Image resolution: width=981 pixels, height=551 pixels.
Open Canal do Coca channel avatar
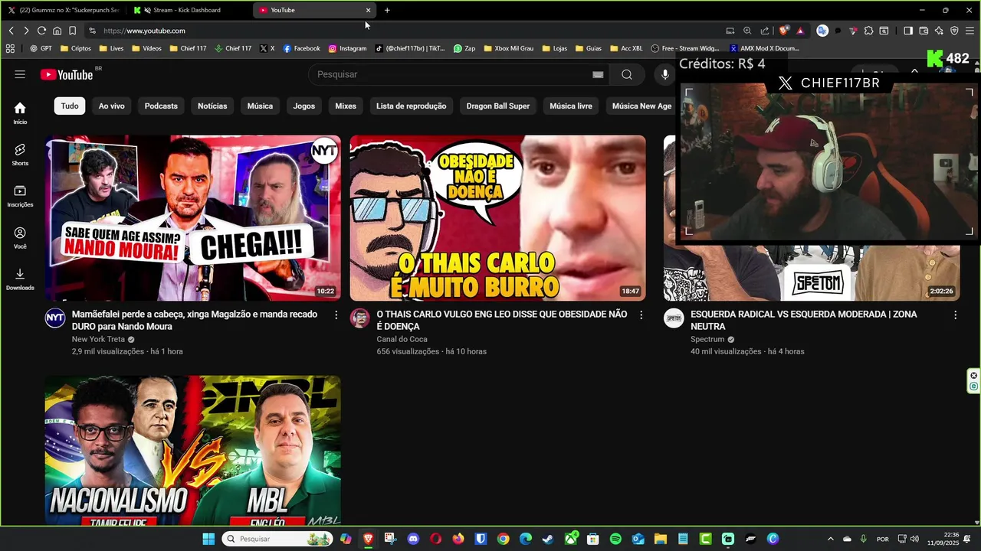point(360,318)
